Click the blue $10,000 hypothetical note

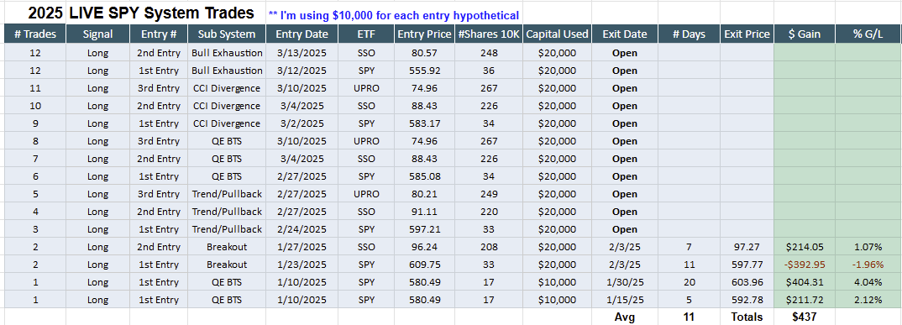(394, 15)
